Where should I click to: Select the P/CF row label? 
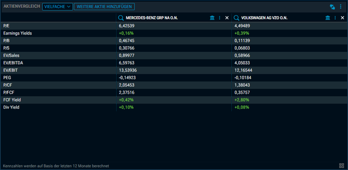point(7,85)
